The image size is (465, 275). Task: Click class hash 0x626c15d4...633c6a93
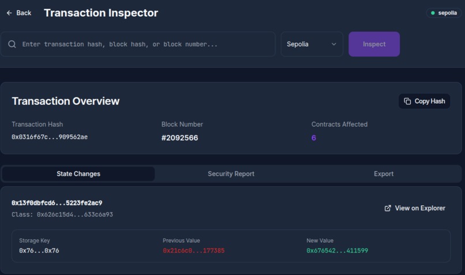click(x=75, y=214)
